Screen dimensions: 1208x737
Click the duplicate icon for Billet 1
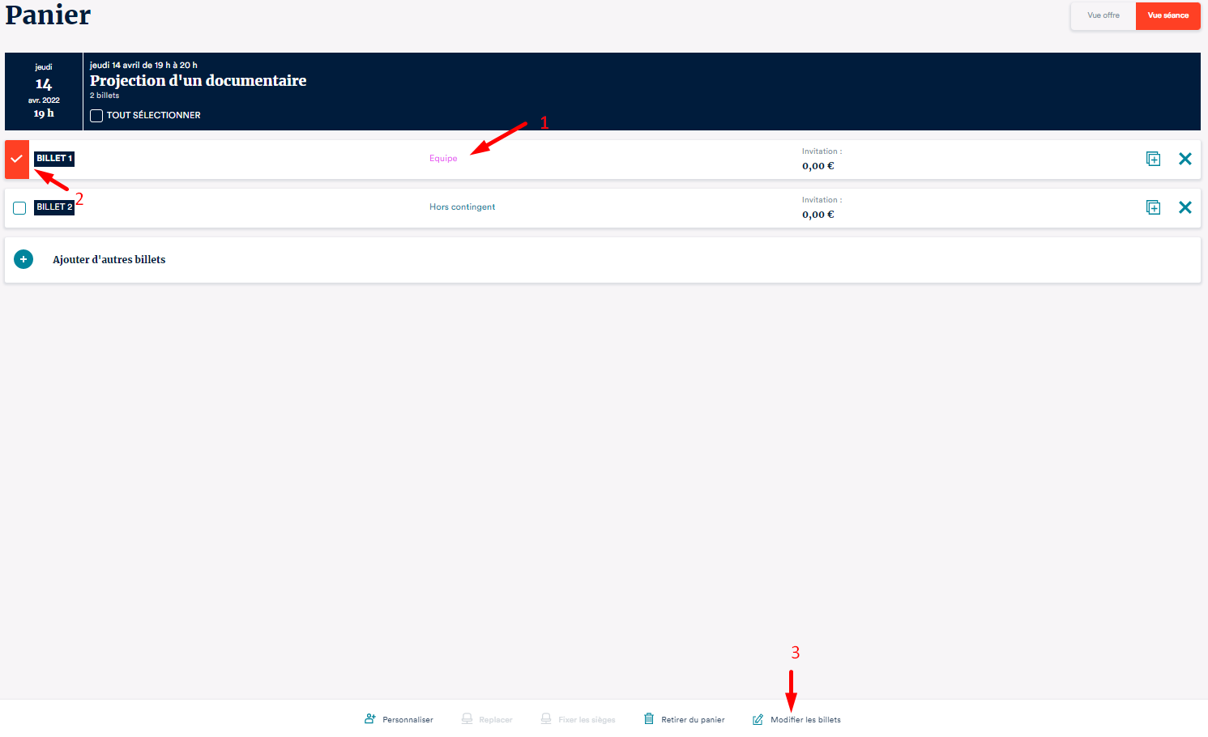[1153, 160]
